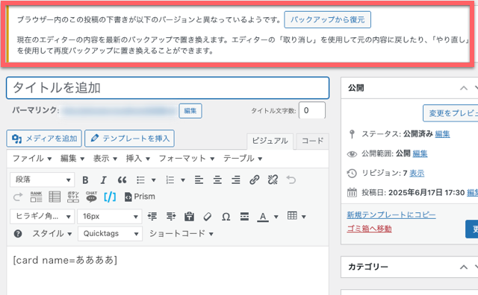The image size is (478, 295).
Task: Open the 編集 menu in editor
Action: 72,159
